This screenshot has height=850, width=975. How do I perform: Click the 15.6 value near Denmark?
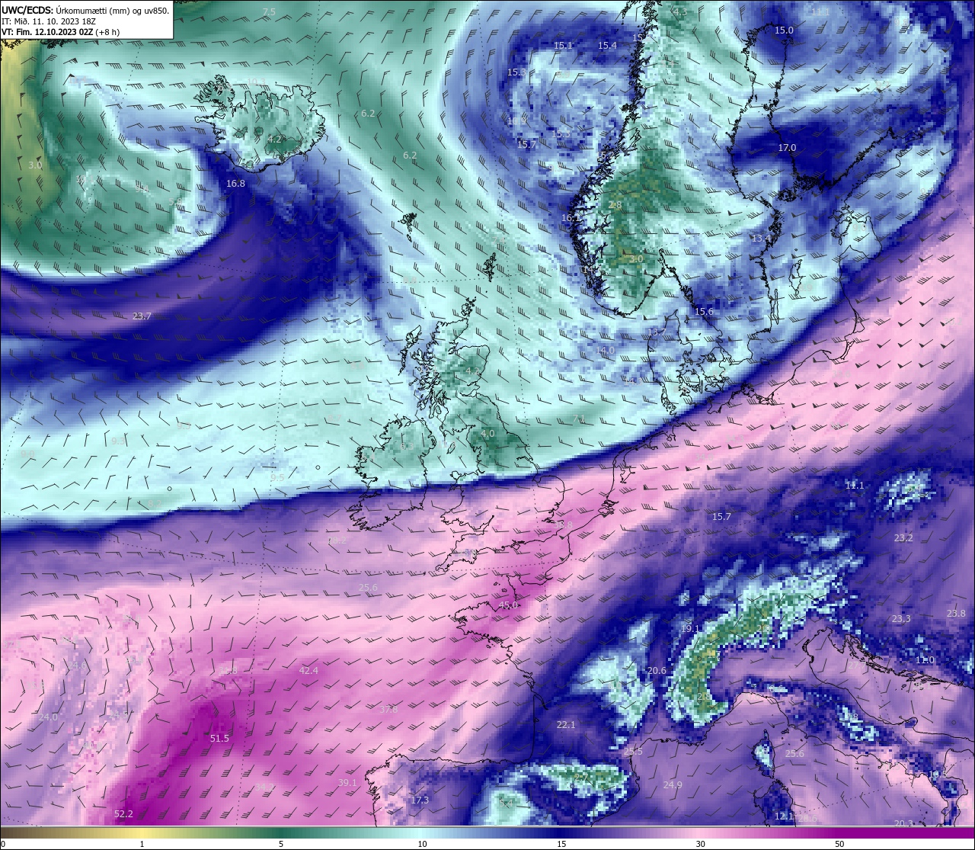[704, 312]
